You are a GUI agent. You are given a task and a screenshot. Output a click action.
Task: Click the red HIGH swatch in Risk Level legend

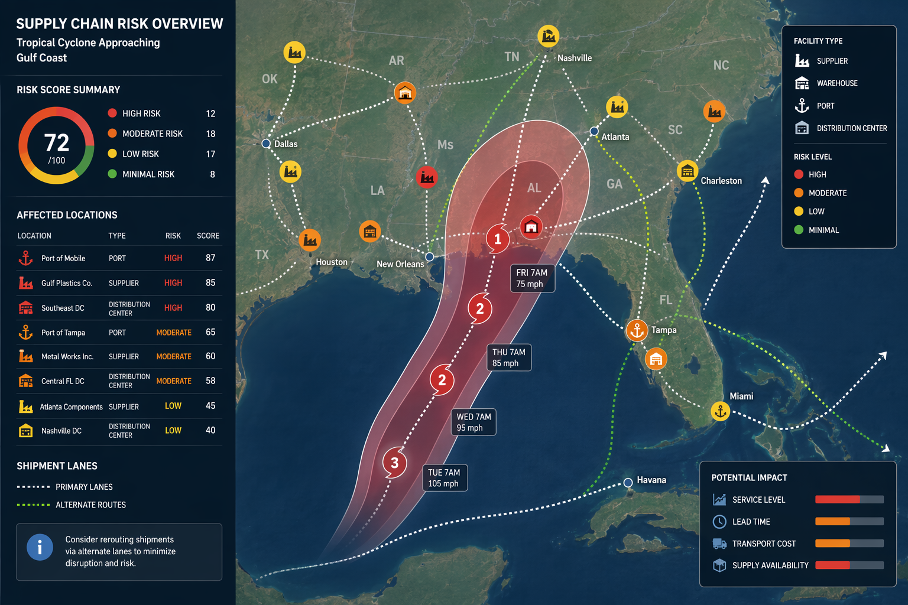(x=799, y=174)
